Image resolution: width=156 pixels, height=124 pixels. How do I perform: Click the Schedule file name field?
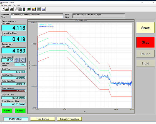[x=37, y=15]
